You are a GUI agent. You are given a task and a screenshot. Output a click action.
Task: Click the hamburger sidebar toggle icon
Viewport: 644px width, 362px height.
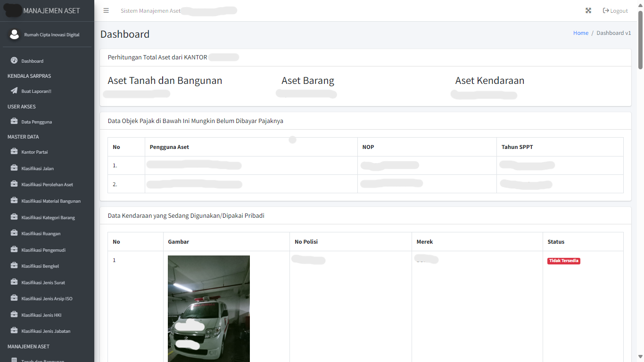(x=106, y=11)
